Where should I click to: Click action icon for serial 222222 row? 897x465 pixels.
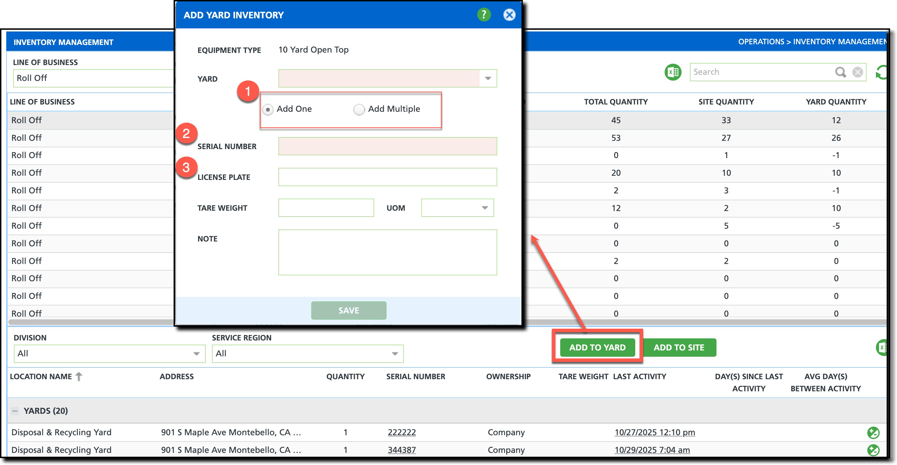(873, 432)
